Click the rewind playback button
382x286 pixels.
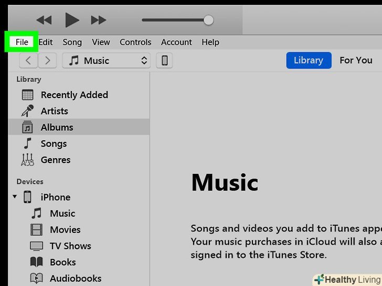44,20
